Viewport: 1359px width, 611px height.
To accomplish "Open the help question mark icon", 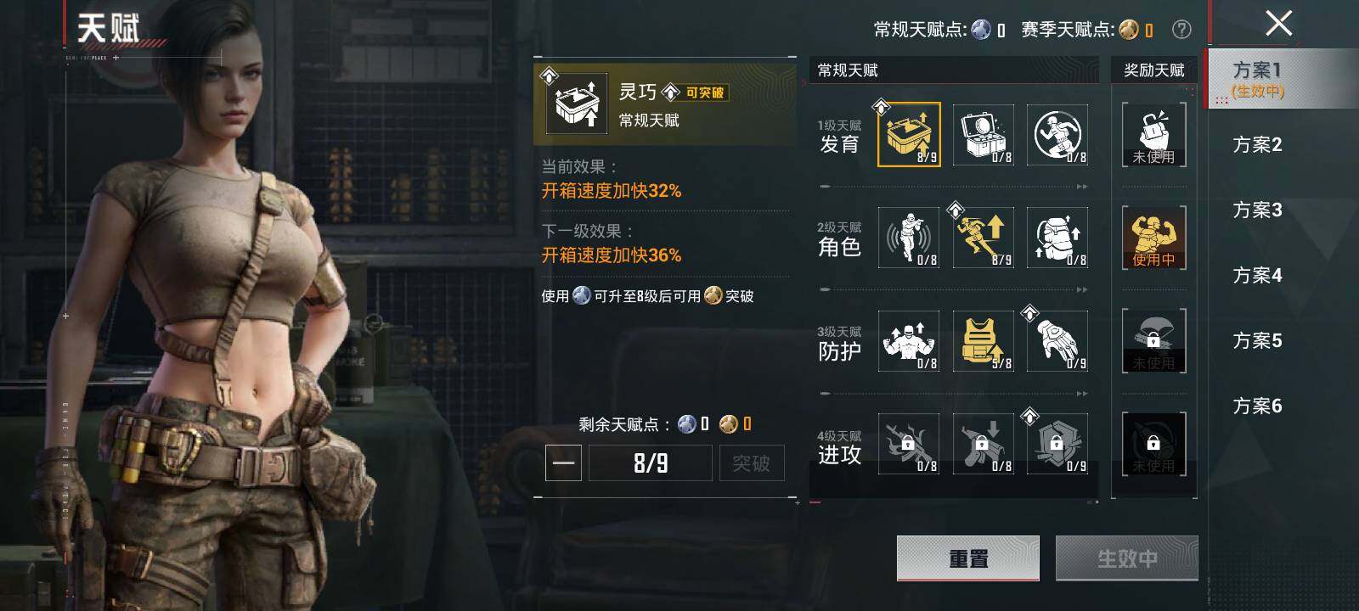I will pyautogui.click(x=1181, y=30).
